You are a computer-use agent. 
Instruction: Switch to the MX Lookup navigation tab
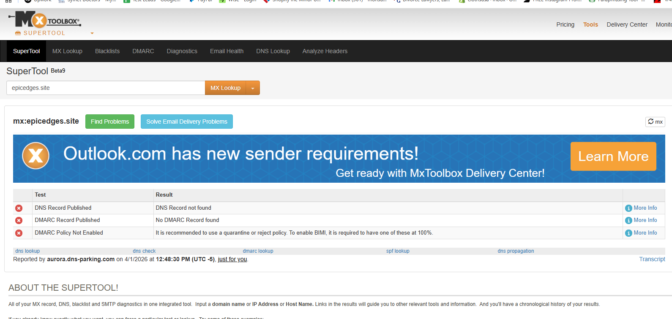pos(67,51)
